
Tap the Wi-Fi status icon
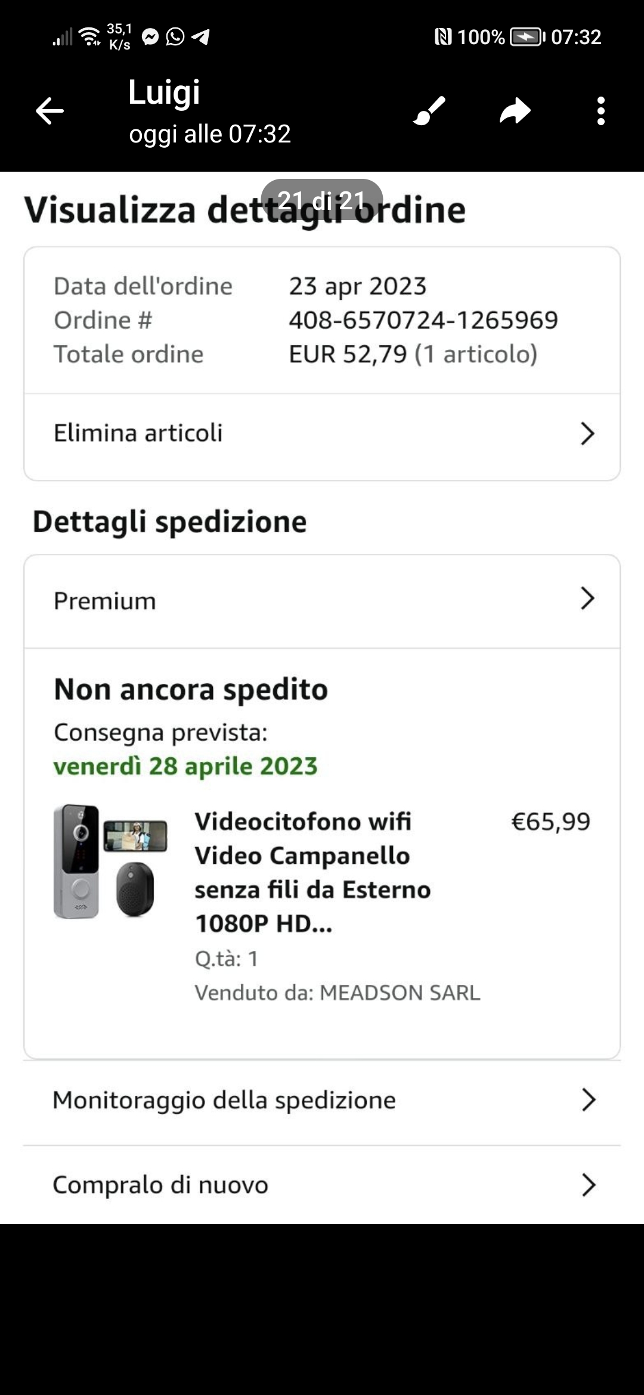90,37
